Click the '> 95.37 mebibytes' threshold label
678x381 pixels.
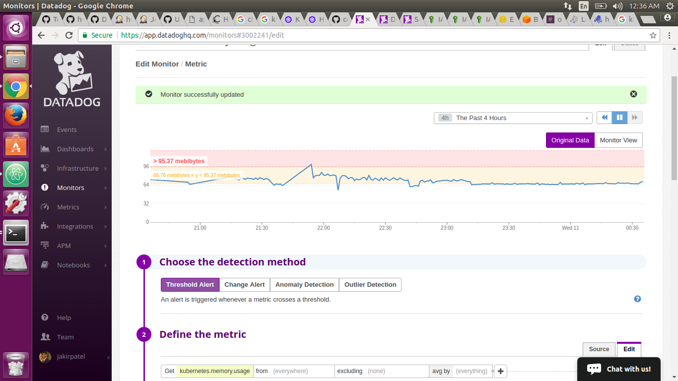(179, 161)
